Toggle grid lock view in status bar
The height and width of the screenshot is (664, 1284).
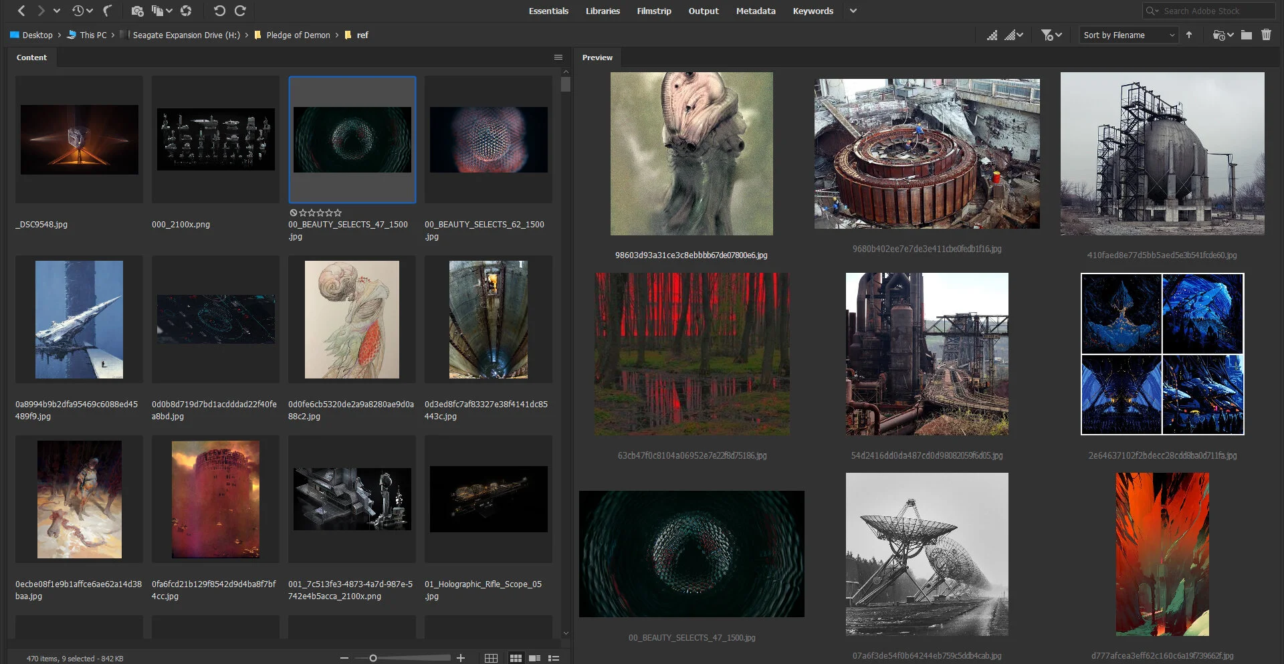[491, 658]
